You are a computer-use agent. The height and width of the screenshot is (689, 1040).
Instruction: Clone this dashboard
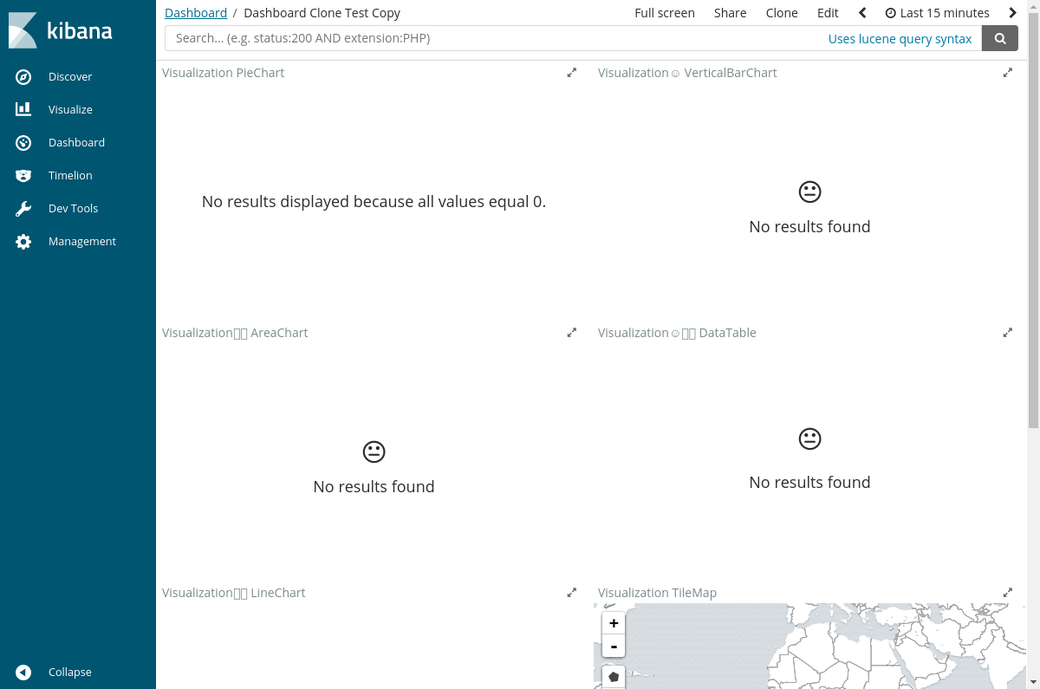[x=782, y=13]
